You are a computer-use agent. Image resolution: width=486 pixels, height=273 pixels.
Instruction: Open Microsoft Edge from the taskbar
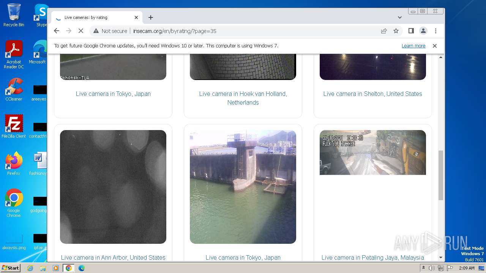[x=82, y=268]
